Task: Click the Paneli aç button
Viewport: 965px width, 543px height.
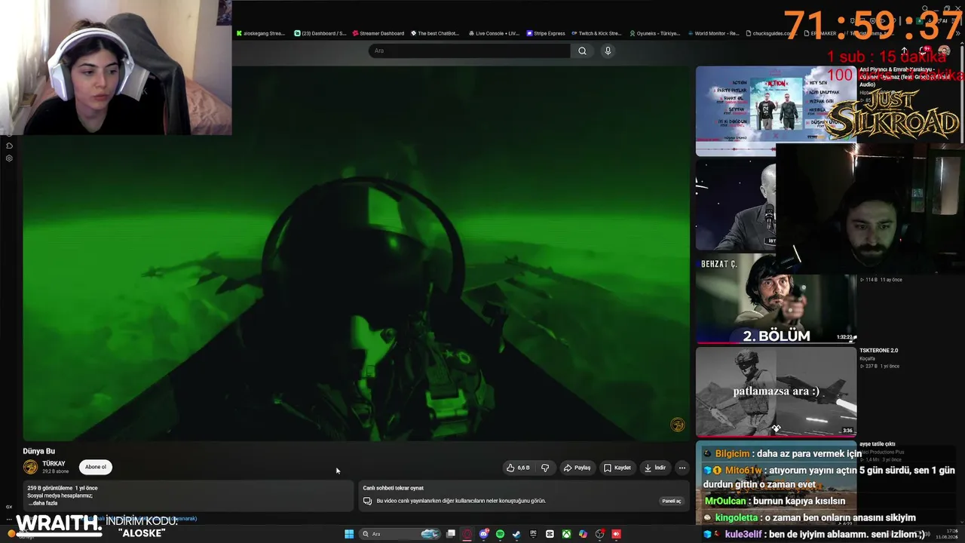Action: 671,501
